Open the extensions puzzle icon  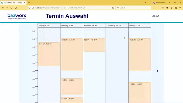pyautogui.click(x=176, y=8)
